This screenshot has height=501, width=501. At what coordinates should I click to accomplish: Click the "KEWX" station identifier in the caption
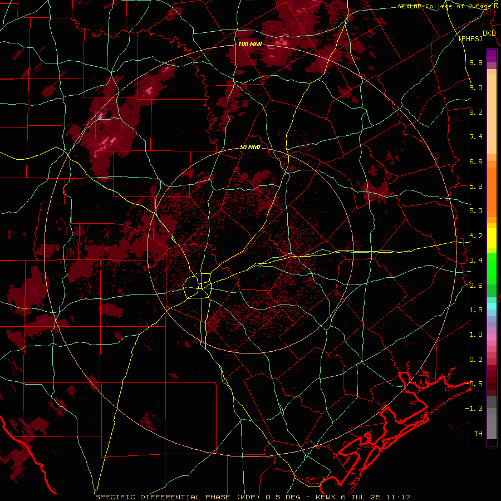click(x=325, y=497)
